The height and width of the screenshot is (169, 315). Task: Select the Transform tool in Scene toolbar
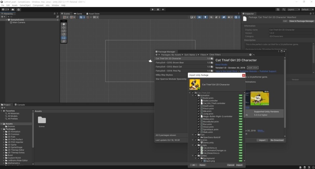point(64,41)
